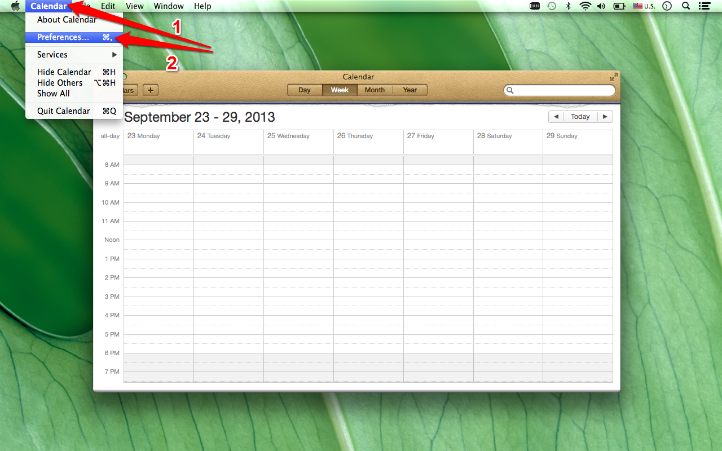Choose Hide Calendar
The height and width of the screenshot is (451, 722).
74,72
